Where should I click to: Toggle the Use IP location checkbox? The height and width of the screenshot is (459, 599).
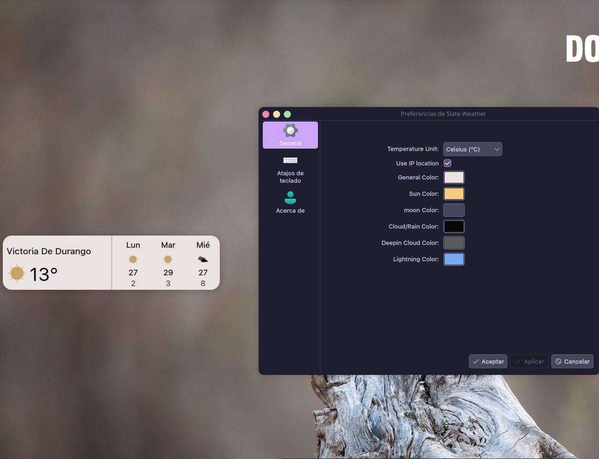tap(447, 163)
